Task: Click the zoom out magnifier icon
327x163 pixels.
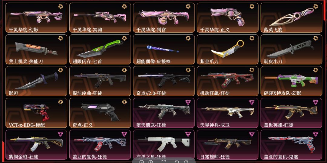Action: (142, 162)
